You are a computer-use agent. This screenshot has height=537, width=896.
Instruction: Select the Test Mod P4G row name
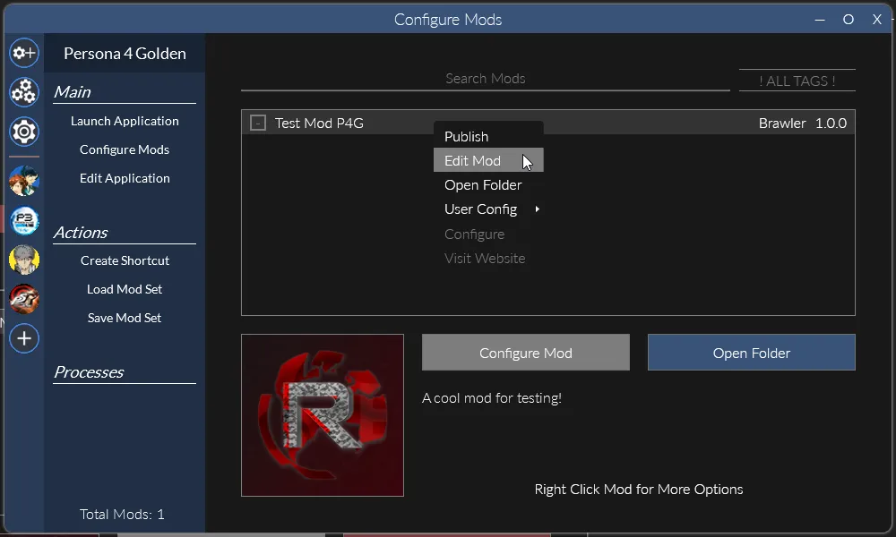tap(319, 123)
